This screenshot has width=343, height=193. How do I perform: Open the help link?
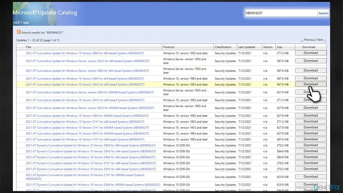(x=26, y=22)
